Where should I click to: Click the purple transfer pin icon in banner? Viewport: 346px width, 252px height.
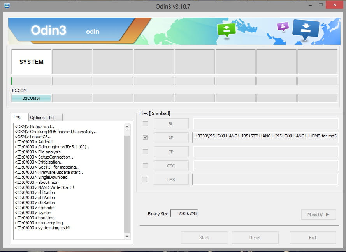(283, 26)
